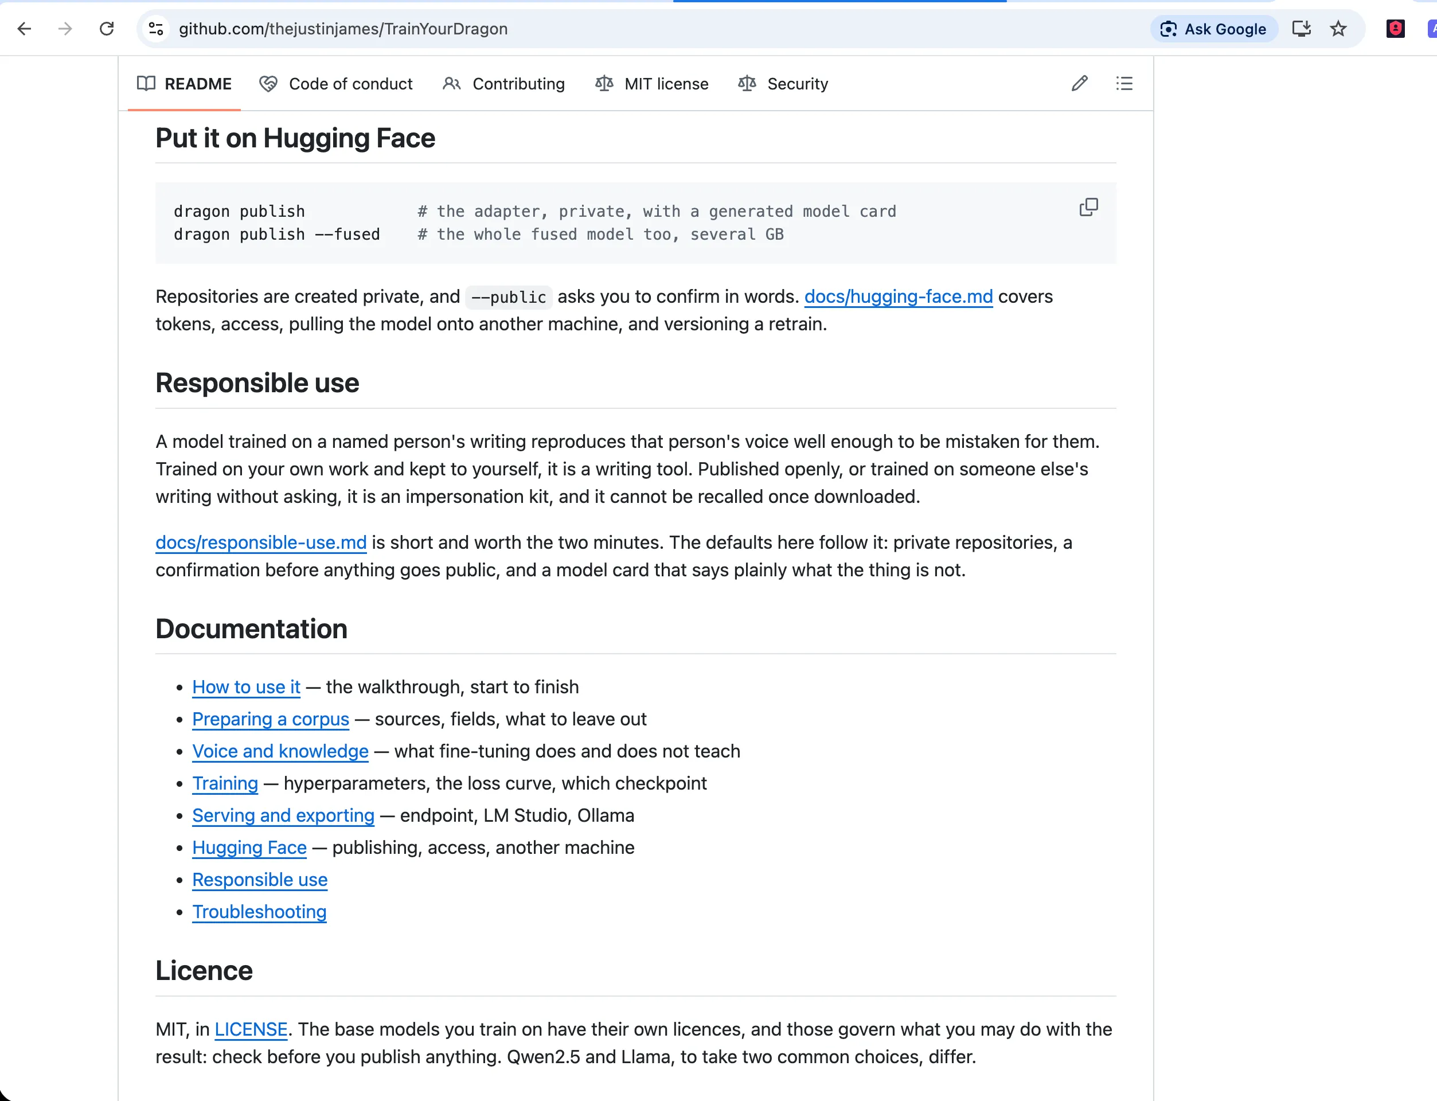The width and height of the screenshot is (1437, 1101).
Task: Click the Put it on Hugging Face heading
Action: click(x=295, y=138)
